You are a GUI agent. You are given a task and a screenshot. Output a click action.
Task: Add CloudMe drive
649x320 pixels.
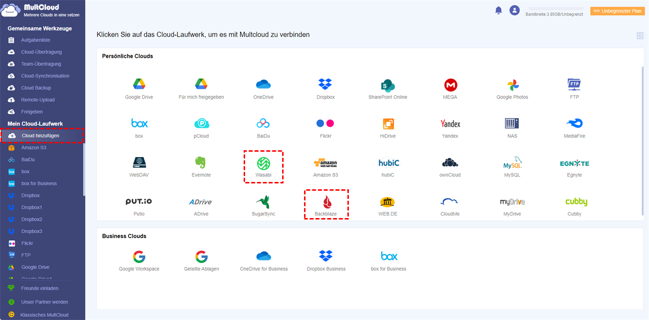450,201
